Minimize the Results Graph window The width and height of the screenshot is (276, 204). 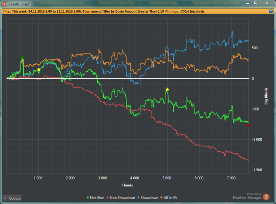tap(248, 3)
